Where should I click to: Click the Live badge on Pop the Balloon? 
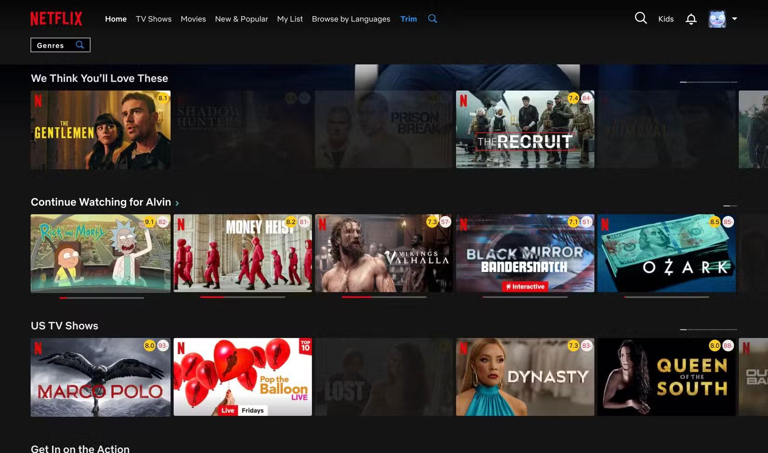[x=228, y=410]
